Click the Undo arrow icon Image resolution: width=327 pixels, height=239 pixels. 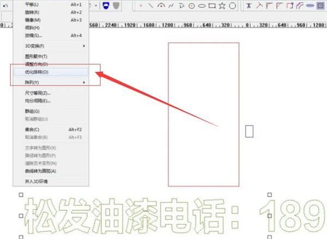coord(5,5)
